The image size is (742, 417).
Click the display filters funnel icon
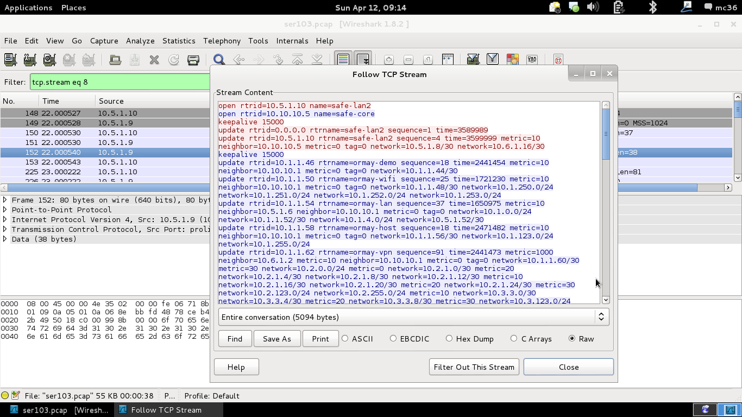(493, 59)
